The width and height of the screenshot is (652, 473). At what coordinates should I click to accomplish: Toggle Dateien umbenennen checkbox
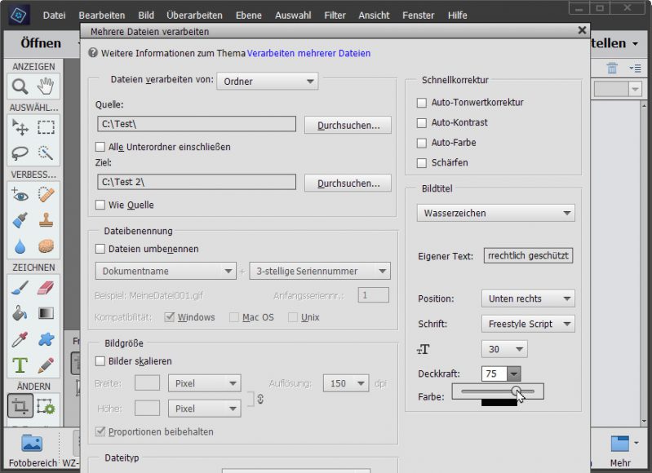[100, 249]
